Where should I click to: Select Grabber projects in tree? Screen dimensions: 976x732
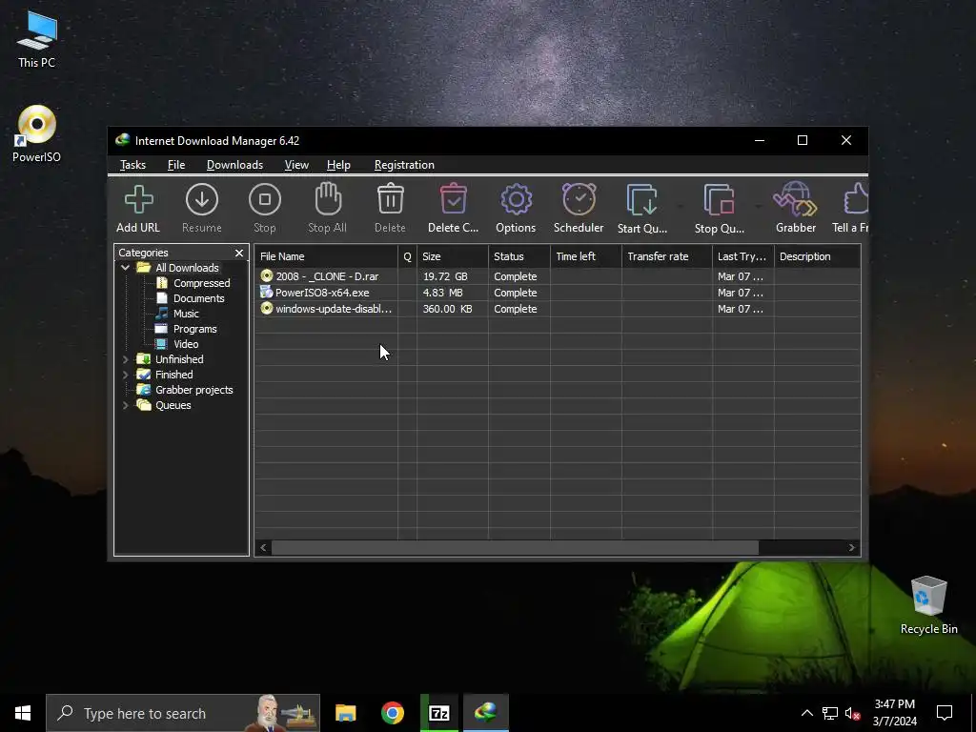coord(193,390)
